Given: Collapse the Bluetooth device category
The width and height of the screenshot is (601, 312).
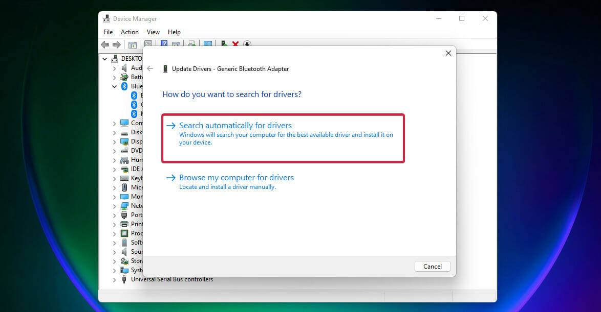Looking at the screenshot, I should 114,86.
